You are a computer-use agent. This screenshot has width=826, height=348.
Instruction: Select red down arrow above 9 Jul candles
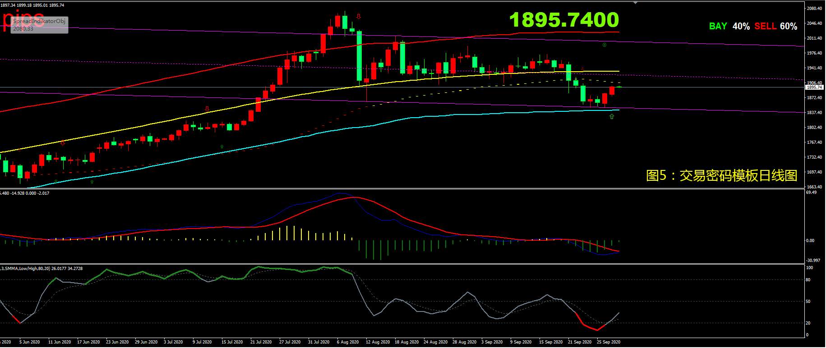point(207,109)
